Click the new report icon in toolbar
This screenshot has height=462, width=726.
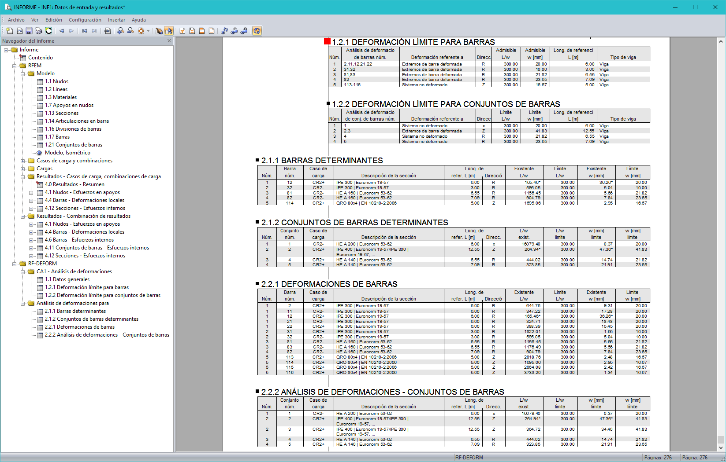(x=10, y=31)
